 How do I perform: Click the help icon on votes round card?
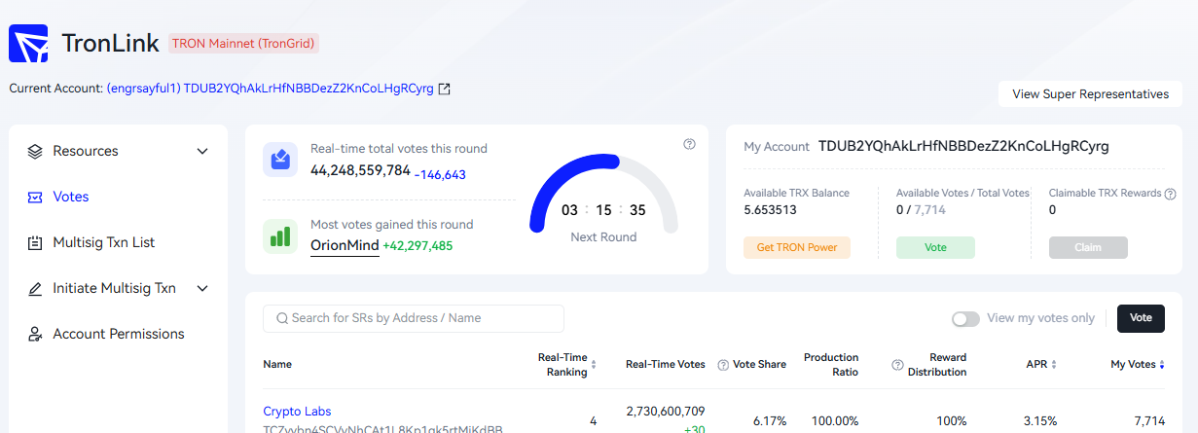689,144
